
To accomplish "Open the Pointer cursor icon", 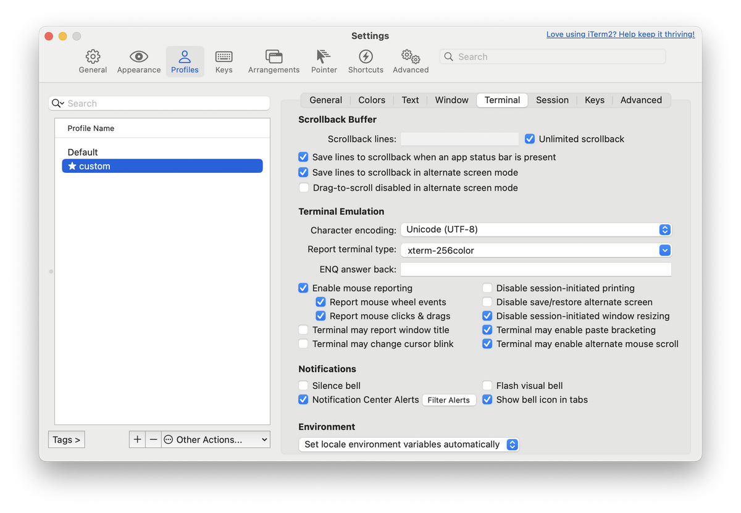I will [324, 57].
